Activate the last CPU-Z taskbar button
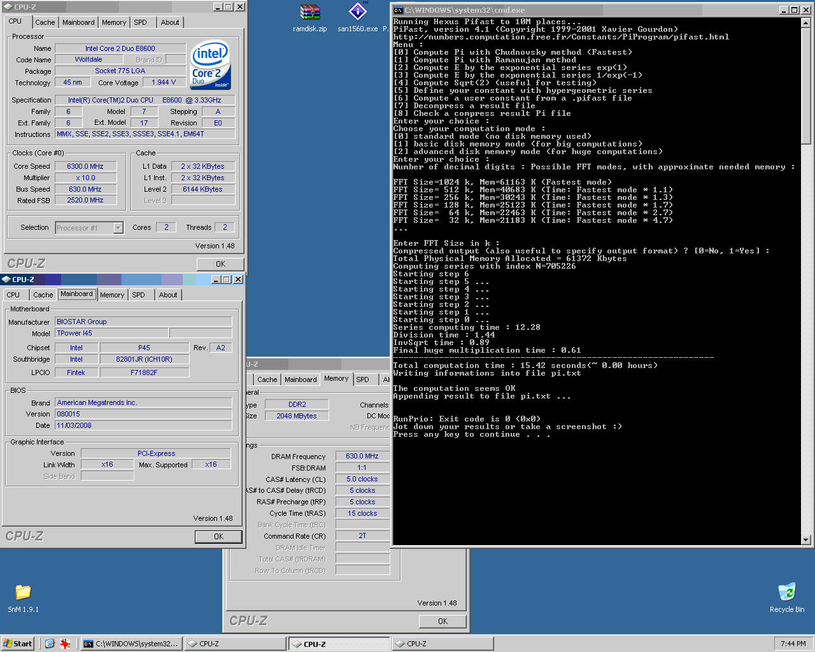This screenshot has height=652, width=815. tap(442, 644)
